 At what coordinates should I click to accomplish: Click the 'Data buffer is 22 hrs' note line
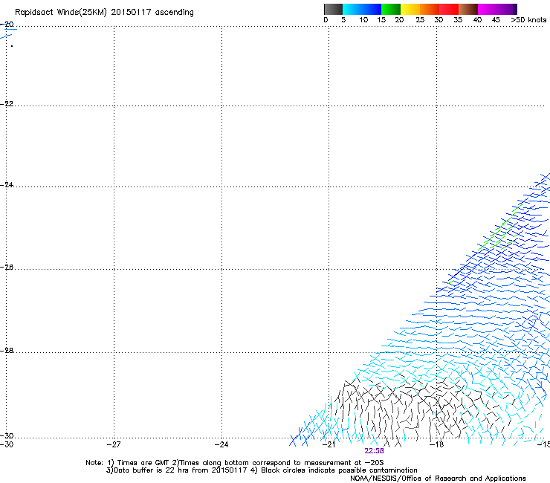coord(262,470)
